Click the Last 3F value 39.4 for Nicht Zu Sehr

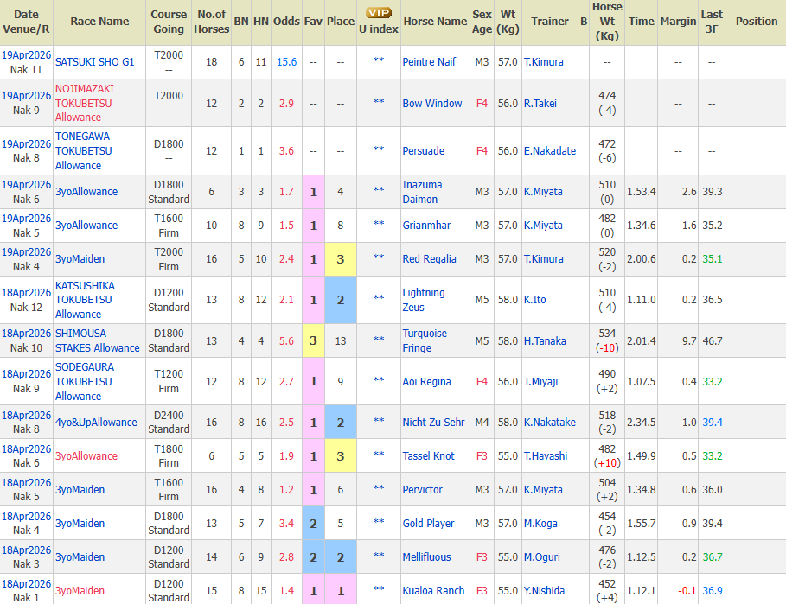(x=713, y=423)
